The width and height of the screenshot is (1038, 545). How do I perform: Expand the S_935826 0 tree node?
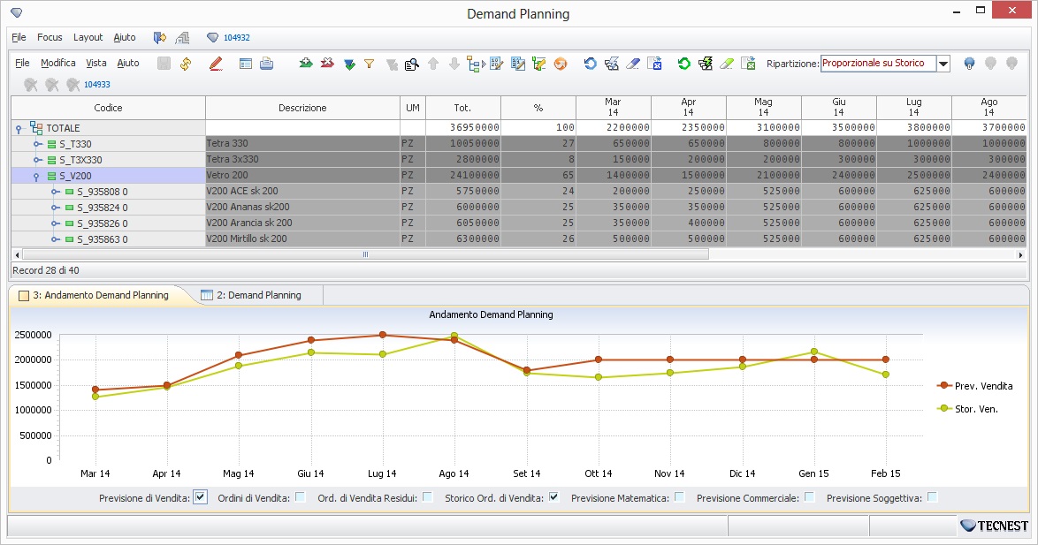56,223
